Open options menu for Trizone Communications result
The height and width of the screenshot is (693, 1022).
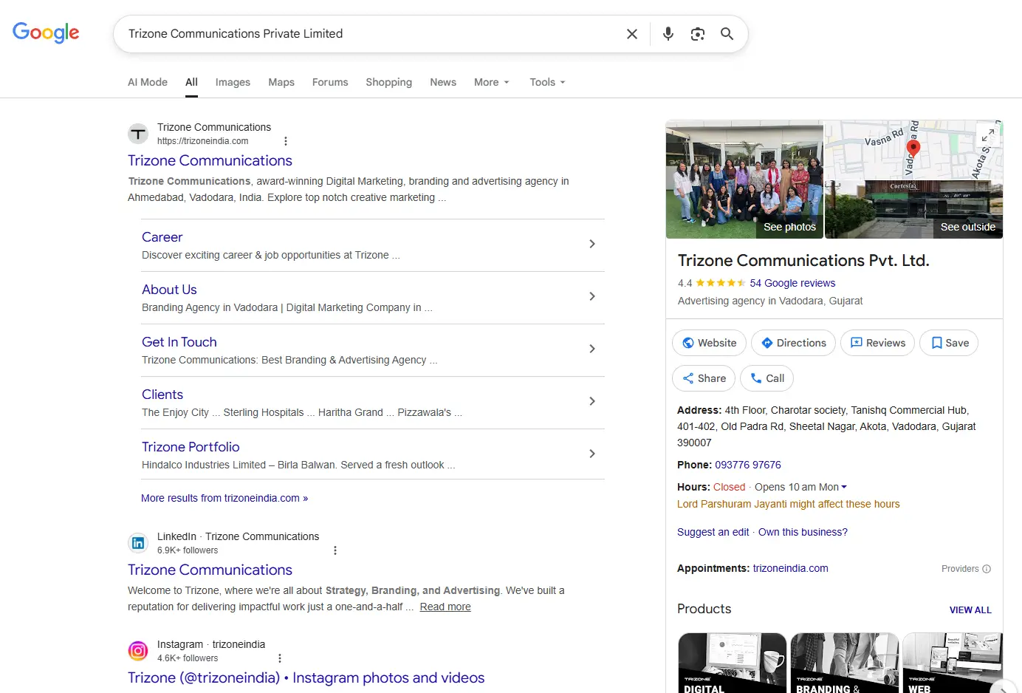click(286, 141)
